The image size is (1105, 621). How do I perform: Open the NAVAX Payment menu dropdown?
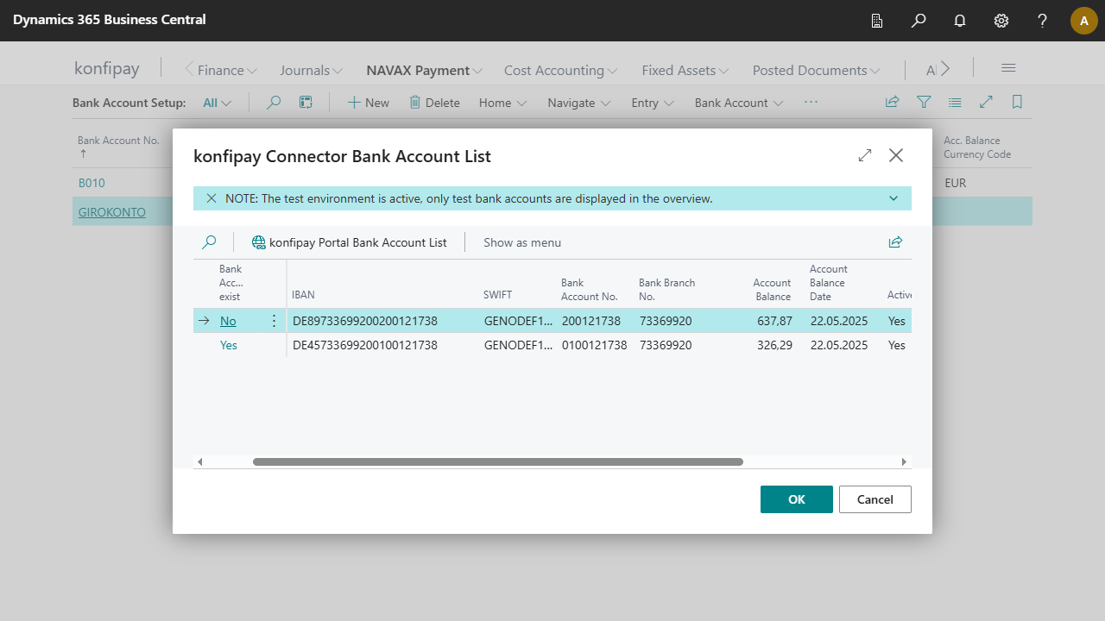pos(424,70)
